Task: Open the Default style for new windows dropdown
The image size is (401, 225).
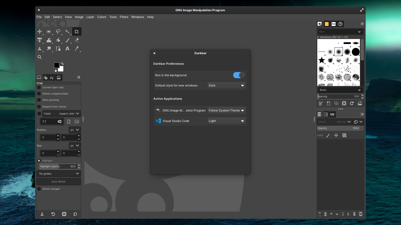Action: (226, 85)
